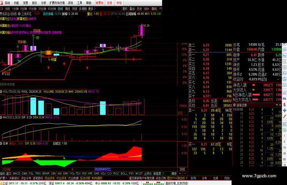287x185 pixels.
Task: Open the 功能 menu
Action: pos(16,3)
